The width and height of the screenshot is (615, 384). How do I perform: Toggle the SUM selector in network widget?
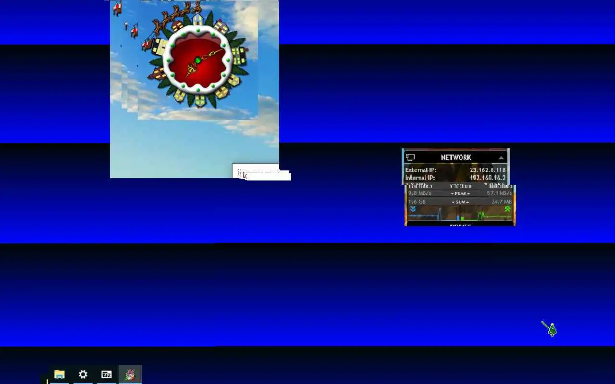[460, 202]
